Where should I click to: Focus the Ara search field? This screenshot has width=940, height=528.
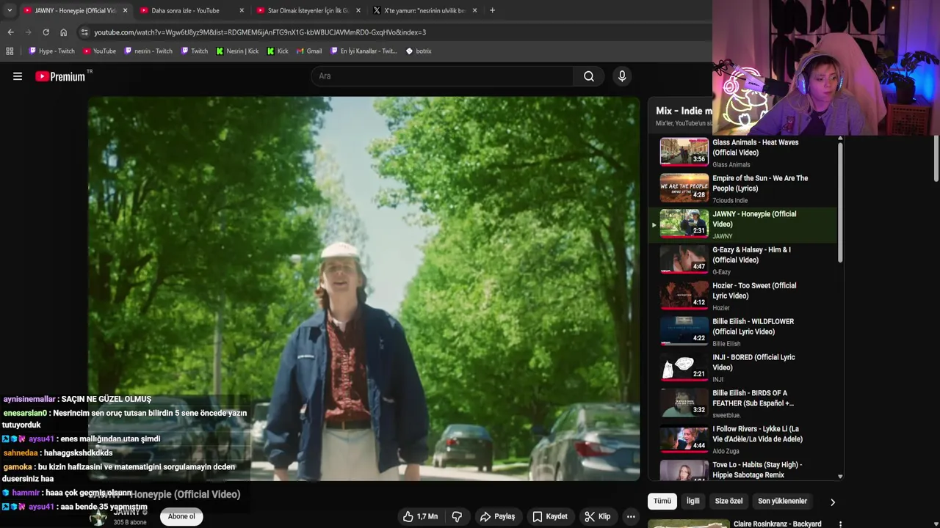[443, 76]
